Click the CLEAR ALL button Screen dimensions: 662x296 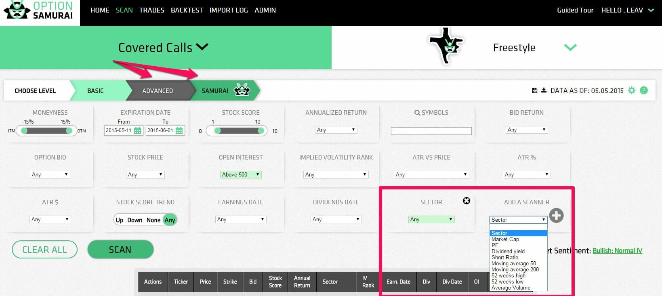[44, 250]
